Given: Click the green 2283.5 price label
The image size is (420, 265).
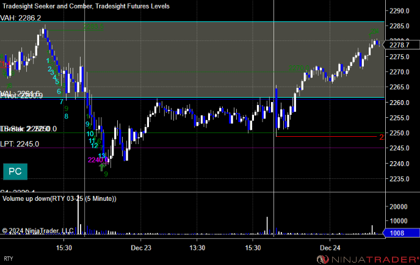Looking at the screenshot, I should (93, 26).
